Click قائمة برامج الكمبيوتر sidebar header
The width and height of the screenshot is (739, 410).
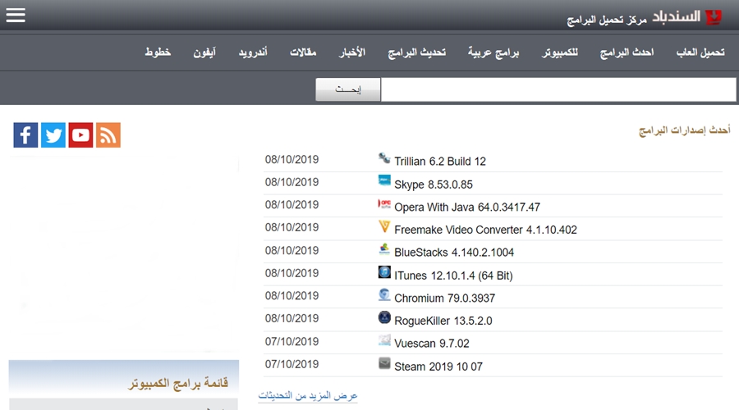pyautogui.click(x=178, y=383)
